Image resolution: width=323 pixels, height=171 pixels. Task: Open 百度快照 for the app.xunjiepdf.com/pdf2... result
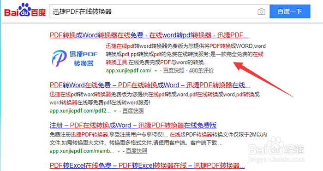pos(133,111)
